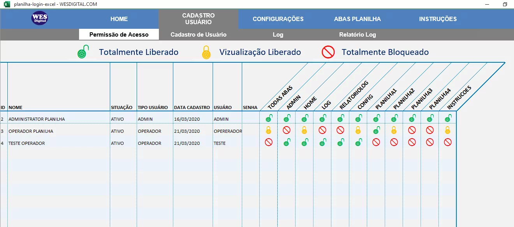Click OPERADOR PLANILHA's blocked PLANILHA3 icon
The height and width of the screenshot is (227, 514).
tap(412, 130)
